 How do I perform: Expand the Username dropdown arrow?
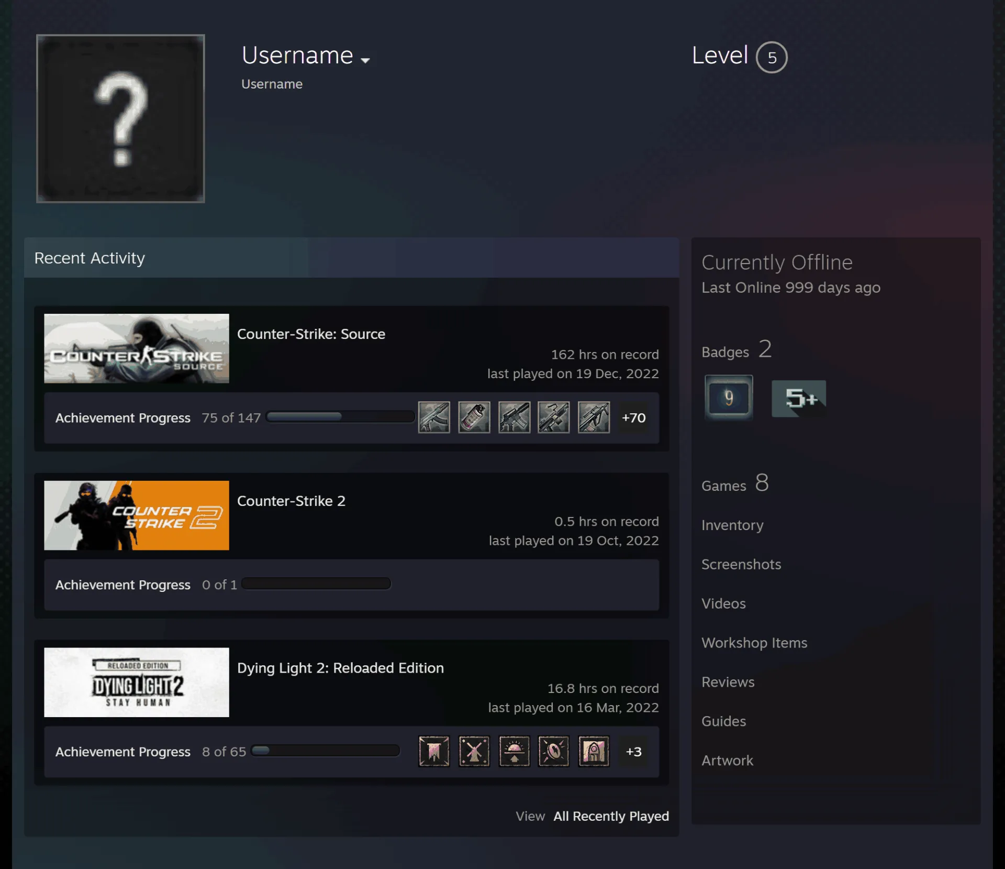pyautogui.click(x=365, y=61)
